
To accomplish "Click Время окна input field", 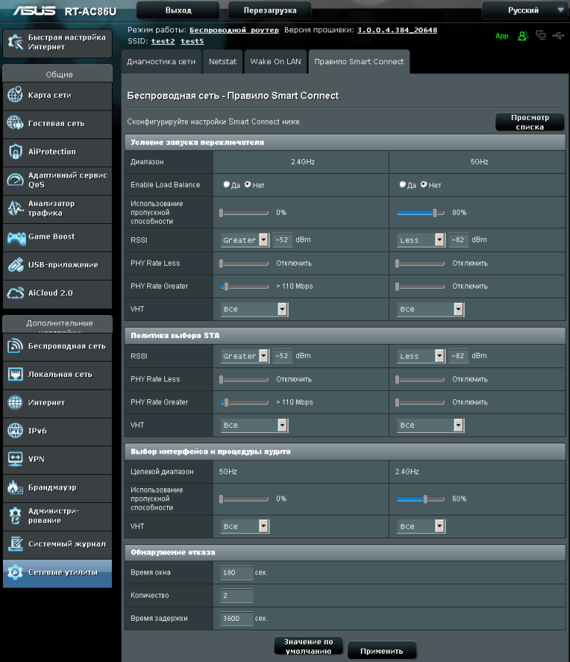I will (x=237, y=572).
